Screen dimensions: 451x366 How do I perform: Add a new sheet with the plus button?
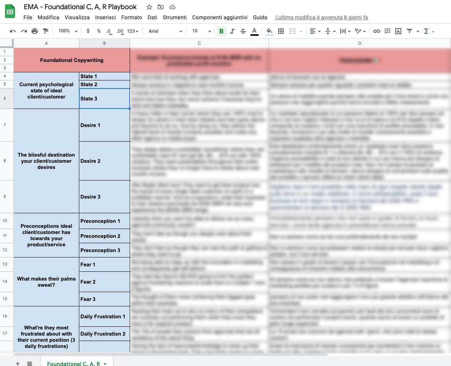tap(18, 363)
